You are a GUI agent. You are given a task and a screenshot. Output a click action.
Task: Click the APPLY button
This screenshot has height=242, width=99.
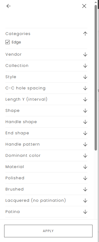[48, 231]
